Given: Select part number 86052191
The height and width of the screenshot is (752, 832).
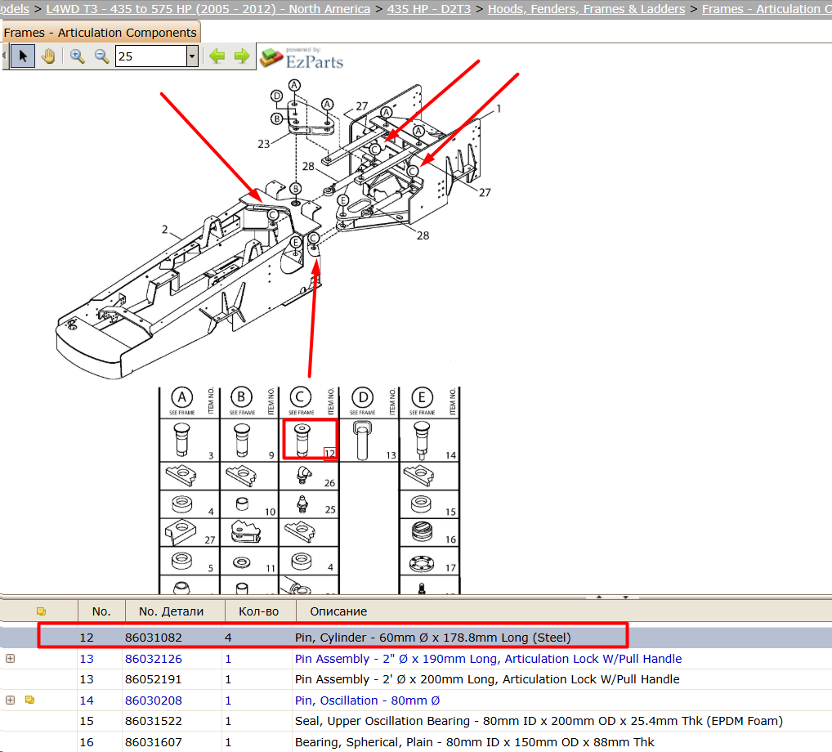Looking at the screenshot, I should [x=154, y=679].
